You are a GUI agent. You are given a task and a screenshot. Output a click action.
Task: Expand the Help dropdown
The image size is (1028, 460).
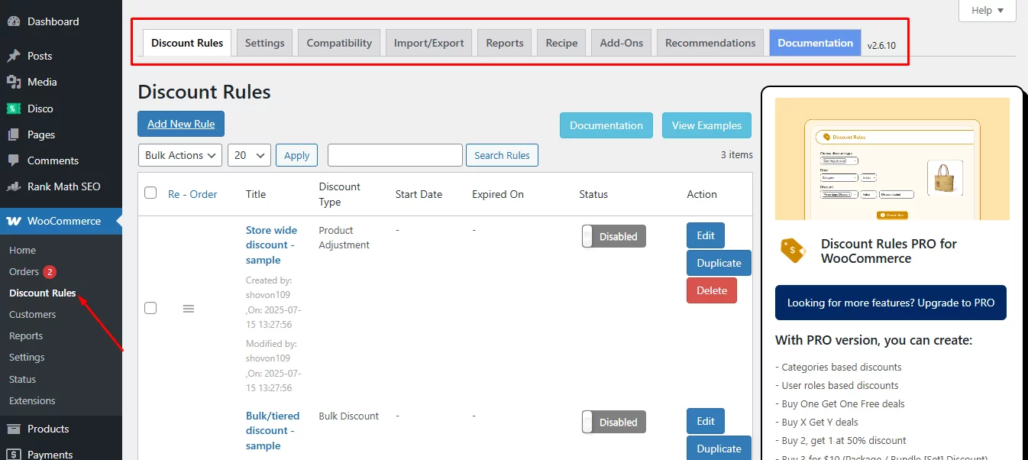point(988,11)
